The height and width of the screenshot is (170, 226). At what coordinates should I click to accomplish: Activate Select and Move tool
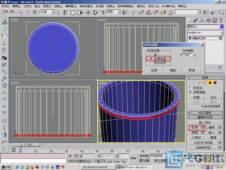[x=88, y=13]
